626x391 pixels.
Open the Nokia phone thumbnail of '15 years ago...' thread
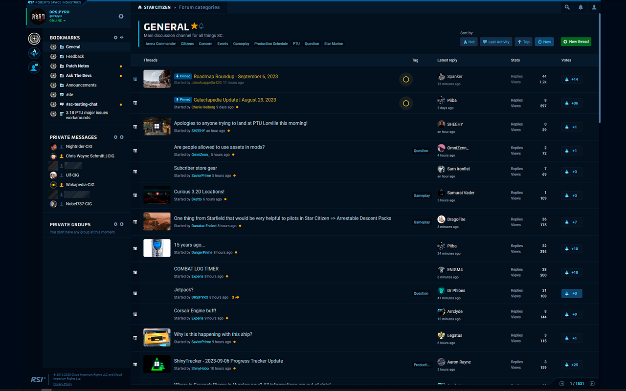pyautogui.click(x=157, y=248)
